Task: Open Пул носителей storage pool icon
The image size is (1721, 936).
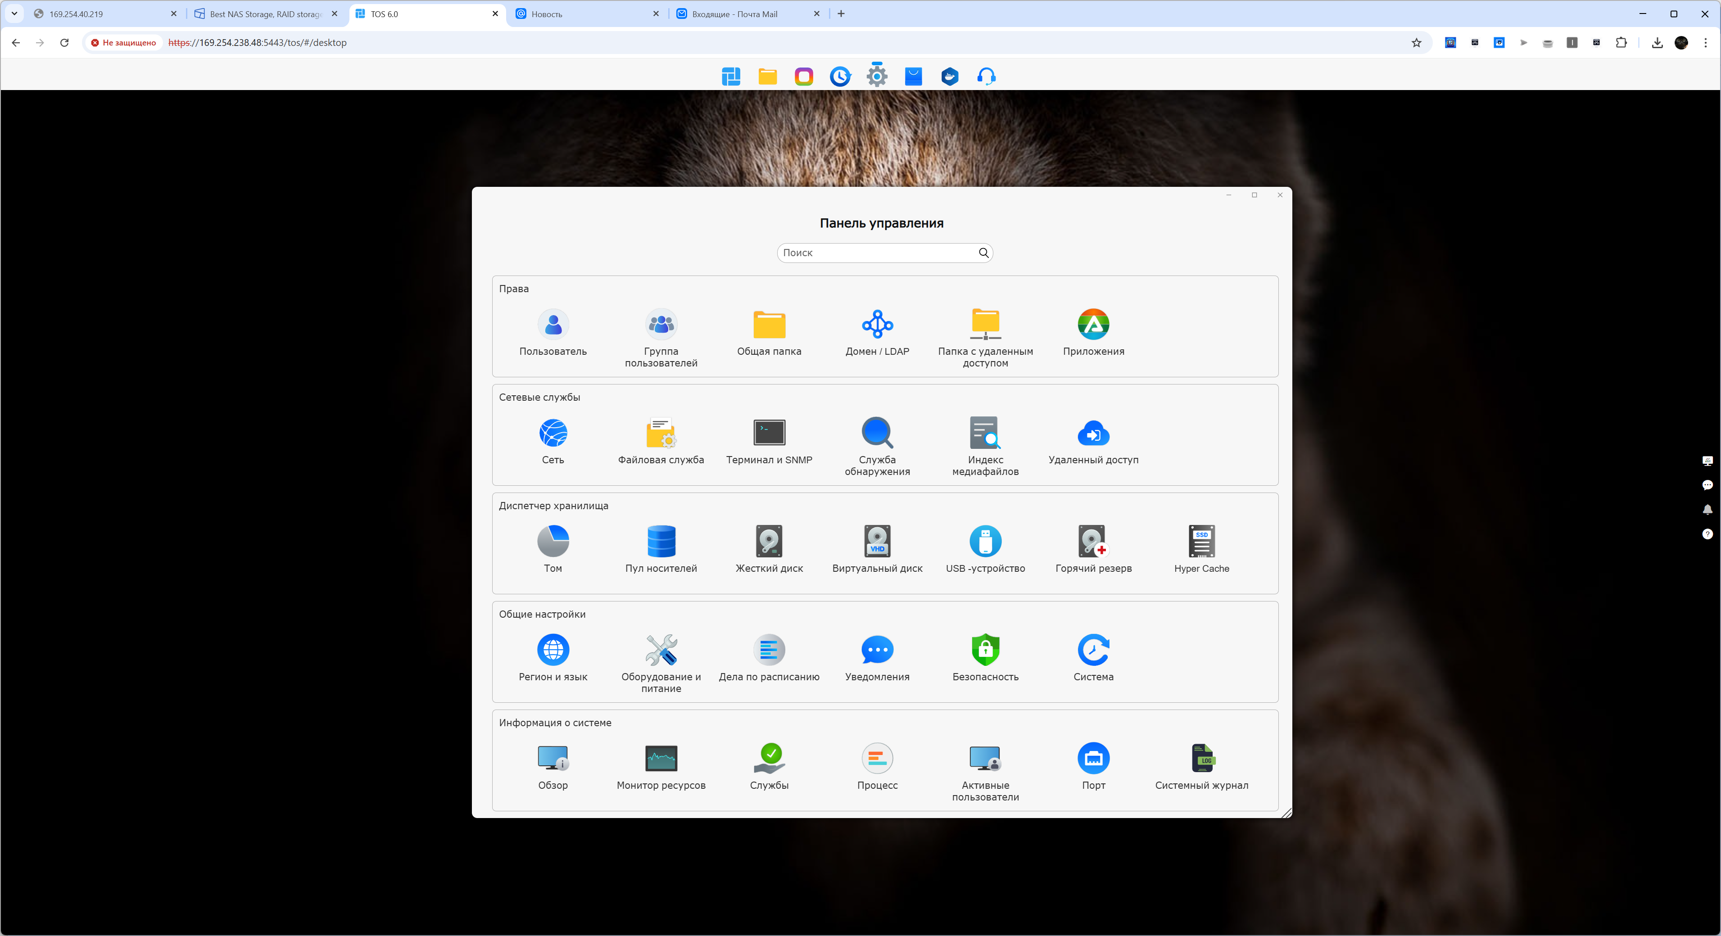Action: [661, 542]
